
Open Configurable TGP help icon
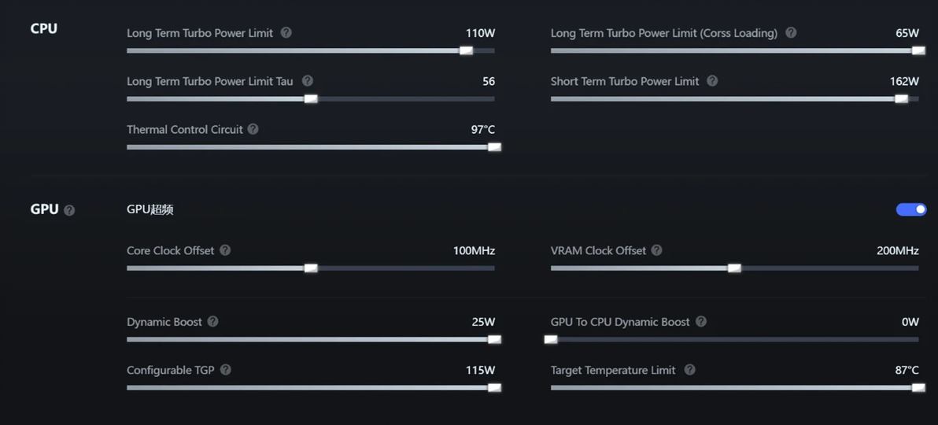(x=226, y=370)
